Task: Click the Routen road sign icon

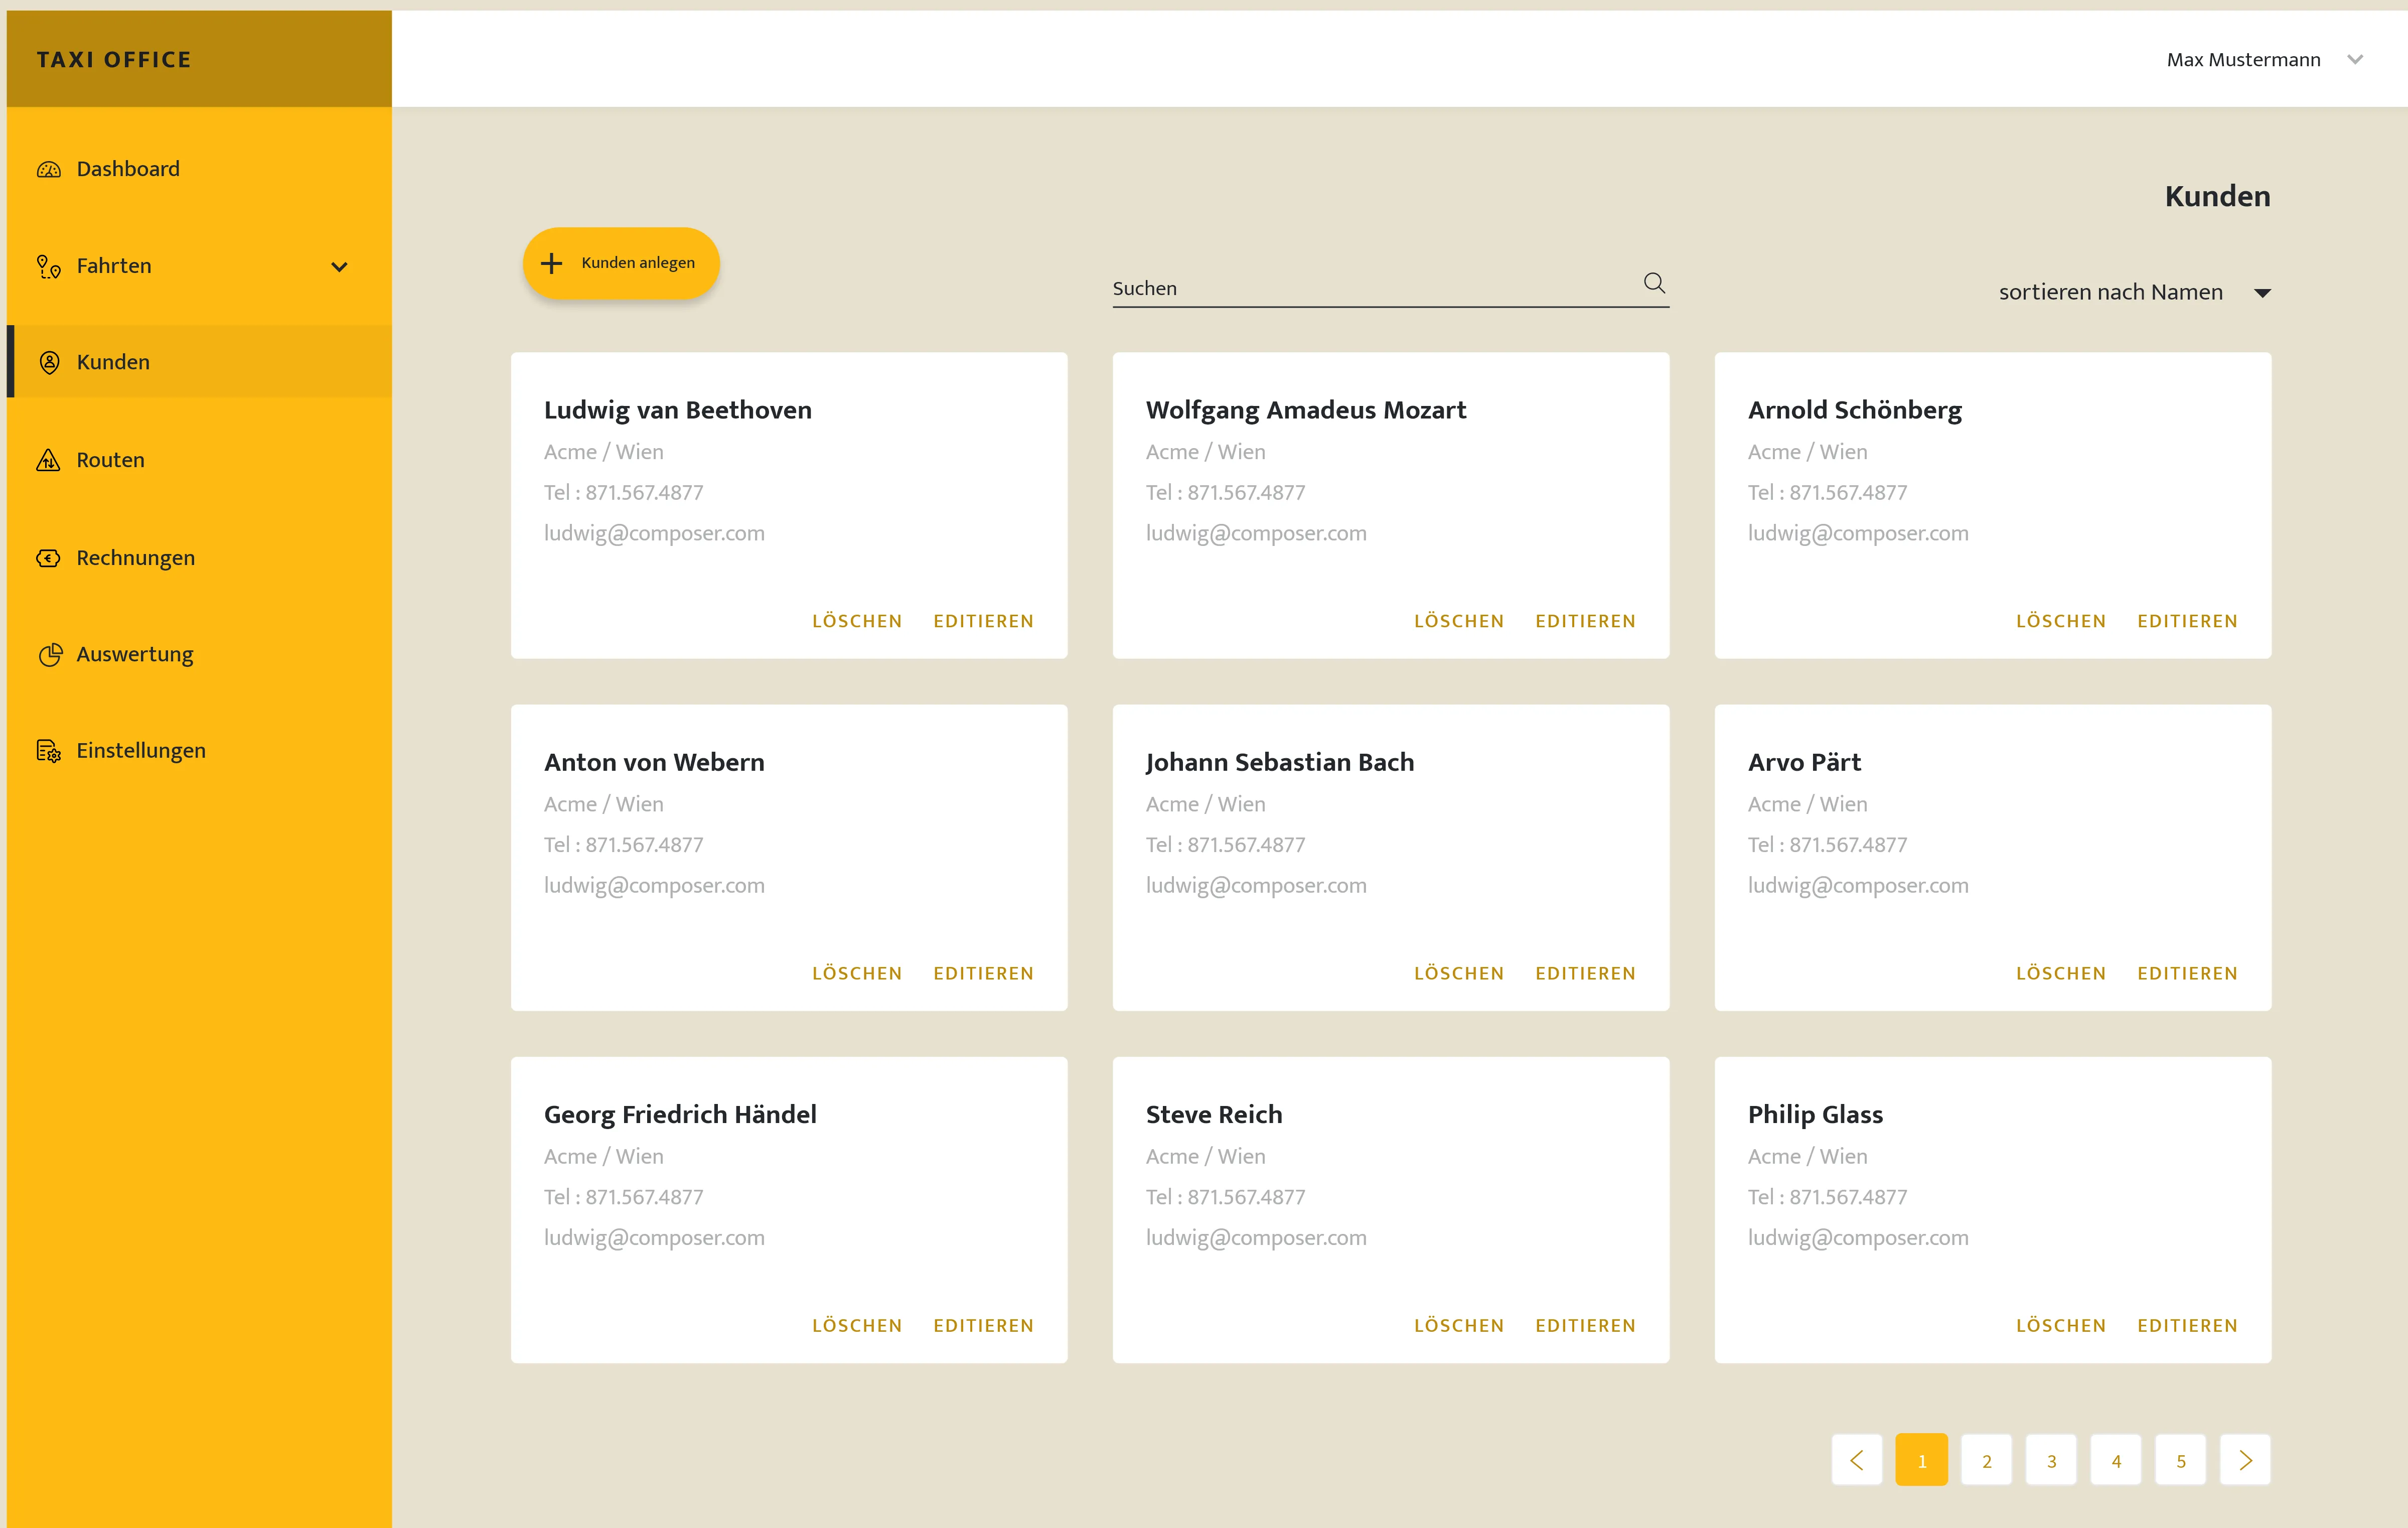Action: tap(49, 460)
